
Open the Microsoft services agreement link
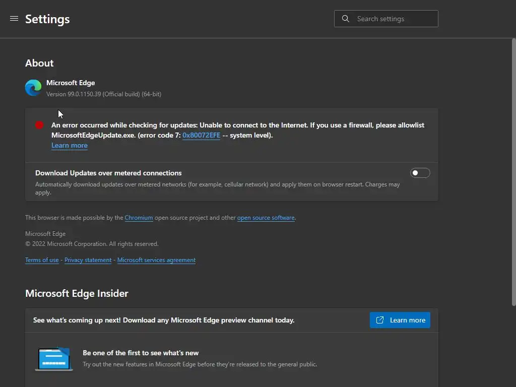(156, 260)
